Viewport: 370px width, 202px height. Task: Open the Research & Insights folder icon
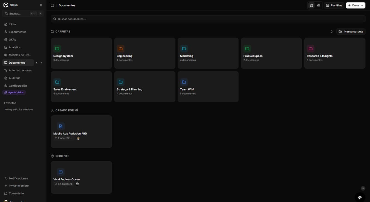tap(310, 49)
